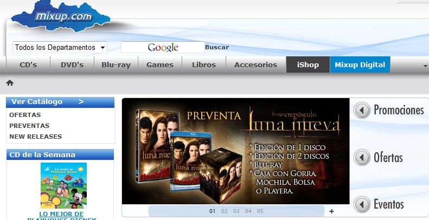The image size is (429, 220).
Task: Jump to slide 03 in banner pager
Action: 236,211
